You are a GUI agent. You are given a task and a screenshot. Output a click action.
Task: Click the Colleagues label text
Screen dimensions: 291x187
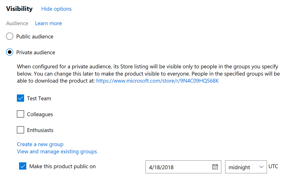[x=40, y=114]
